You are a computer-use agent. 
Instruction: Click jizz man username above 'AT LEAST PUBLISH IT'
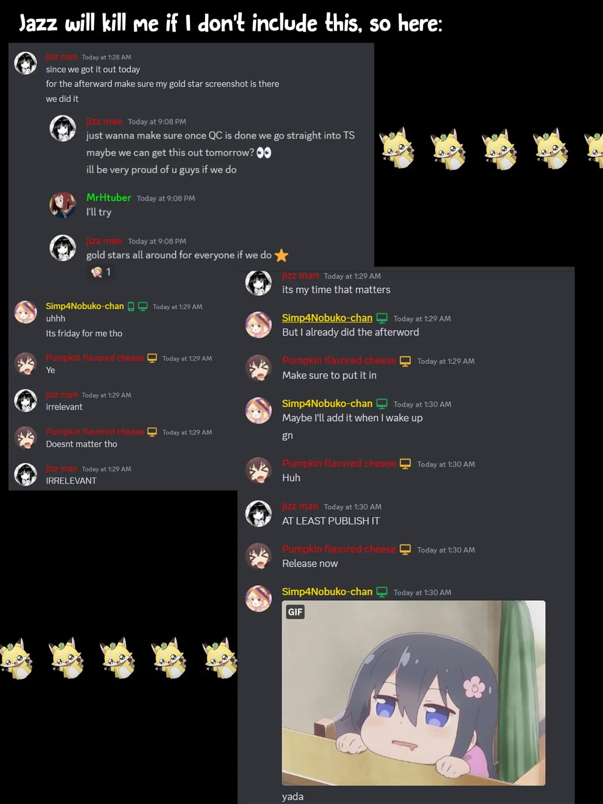point(300,506)
